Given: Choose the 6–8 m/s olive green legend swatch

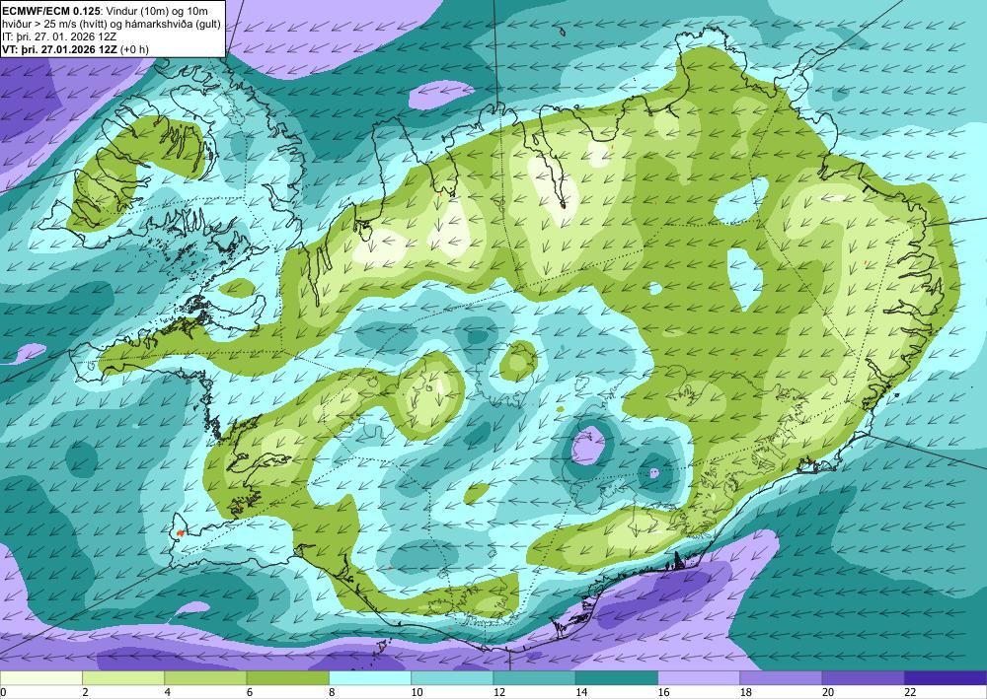Looking at the screenshot, I should point(287,678).
